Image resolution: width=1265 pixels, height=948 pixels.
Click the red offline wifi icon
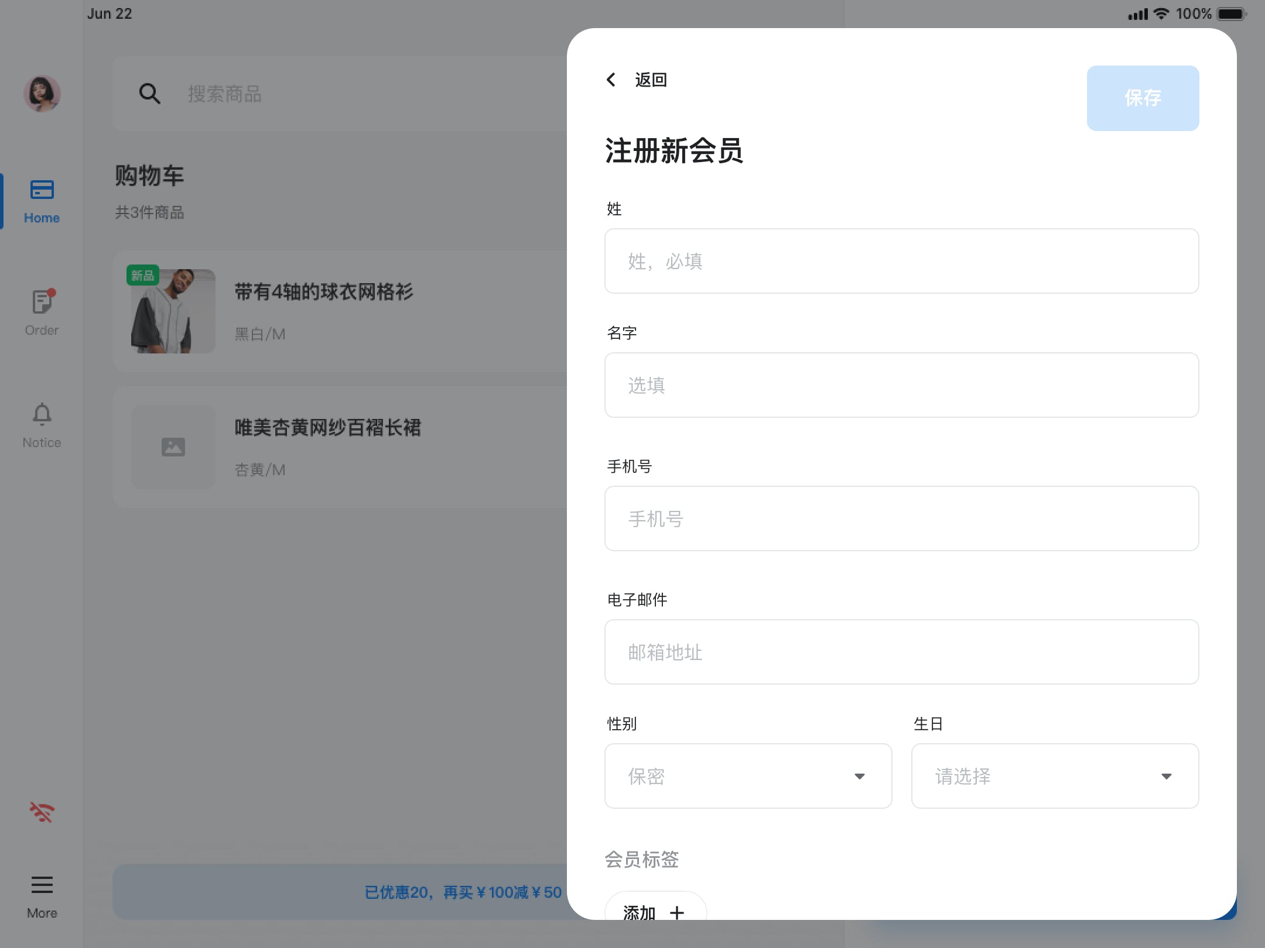click(42, 812)
